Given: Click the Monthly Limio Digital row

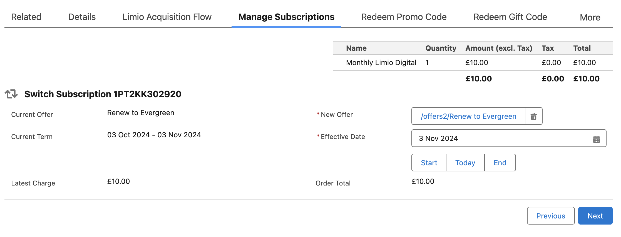Looking at the screenshot, I should 473,63.
